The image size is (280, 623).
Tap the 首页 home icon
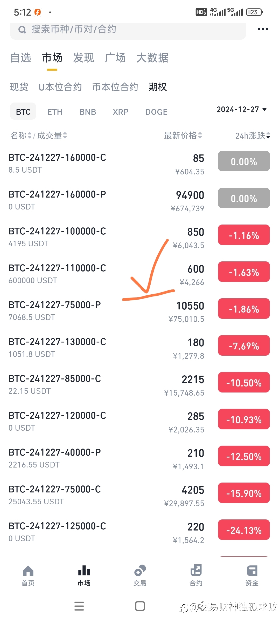(x=28, y=570)
